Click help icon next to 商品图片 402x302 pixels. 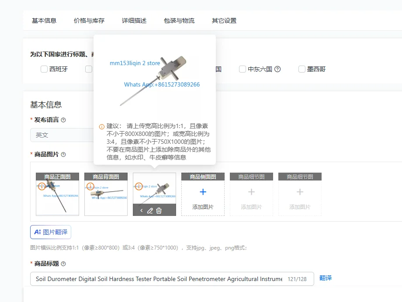tap(63, 154)
